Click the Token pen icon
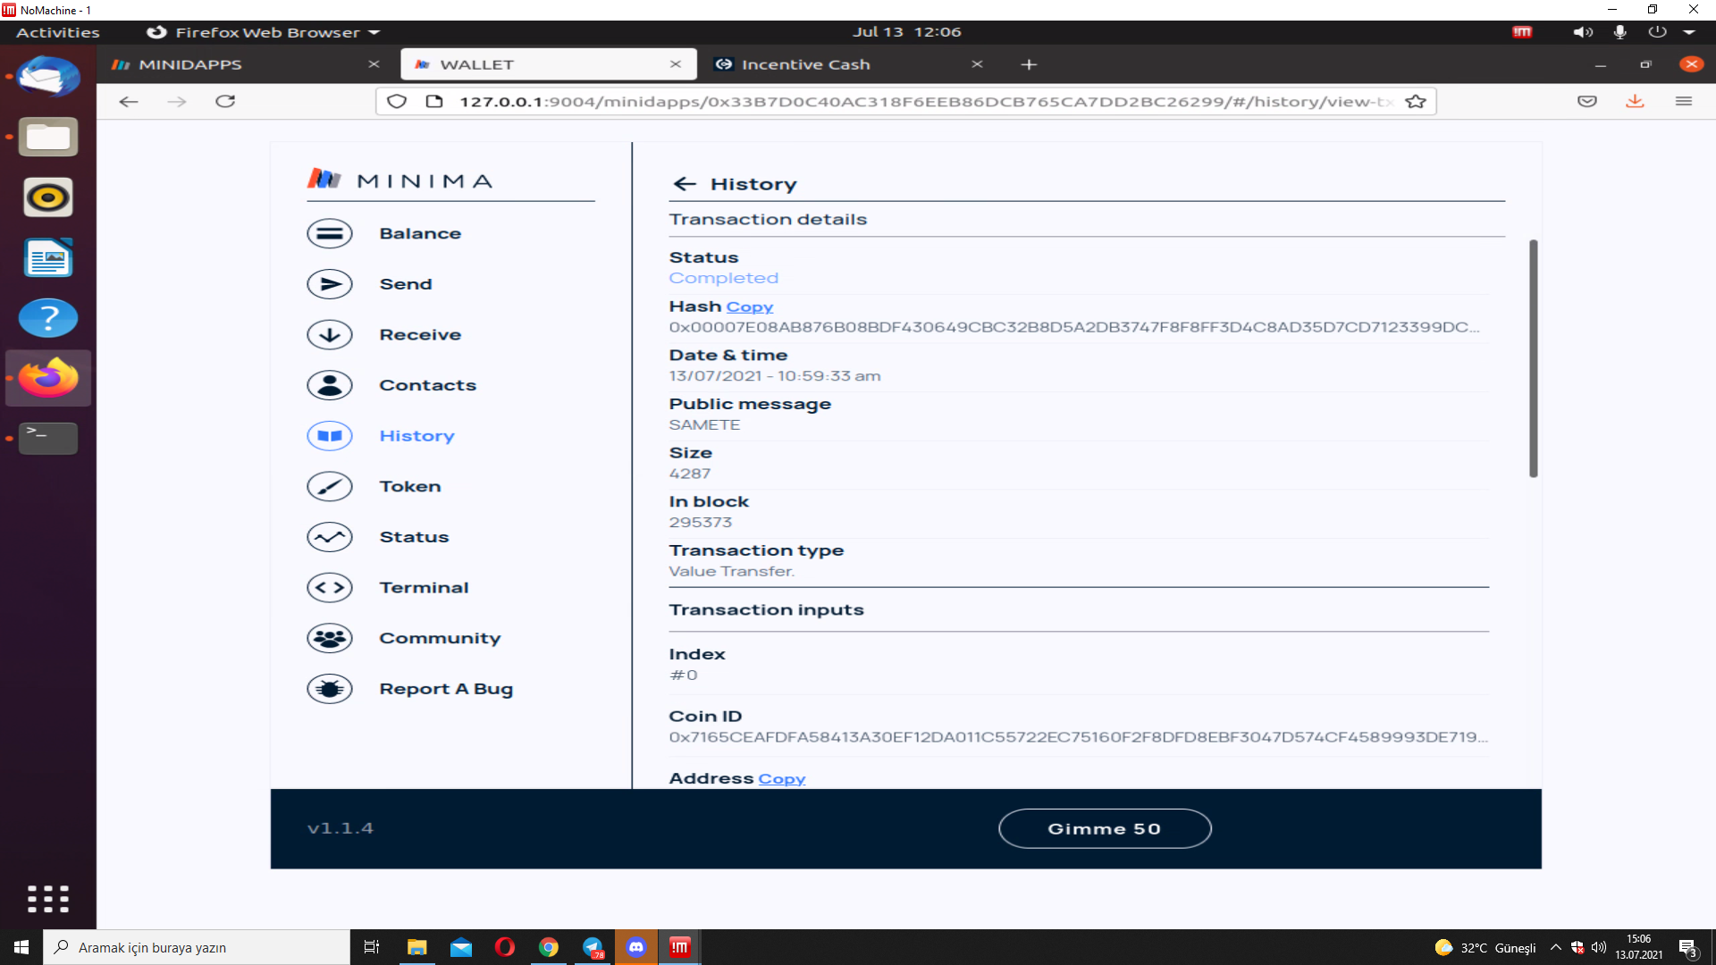The height and width of the screenshot is (965, 1716). pos(330,487)
